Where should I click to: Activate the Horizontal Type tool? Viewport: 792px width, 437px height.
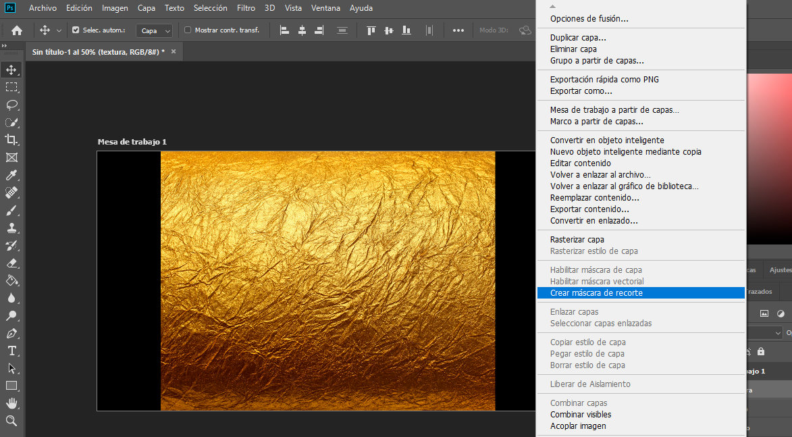11,351
